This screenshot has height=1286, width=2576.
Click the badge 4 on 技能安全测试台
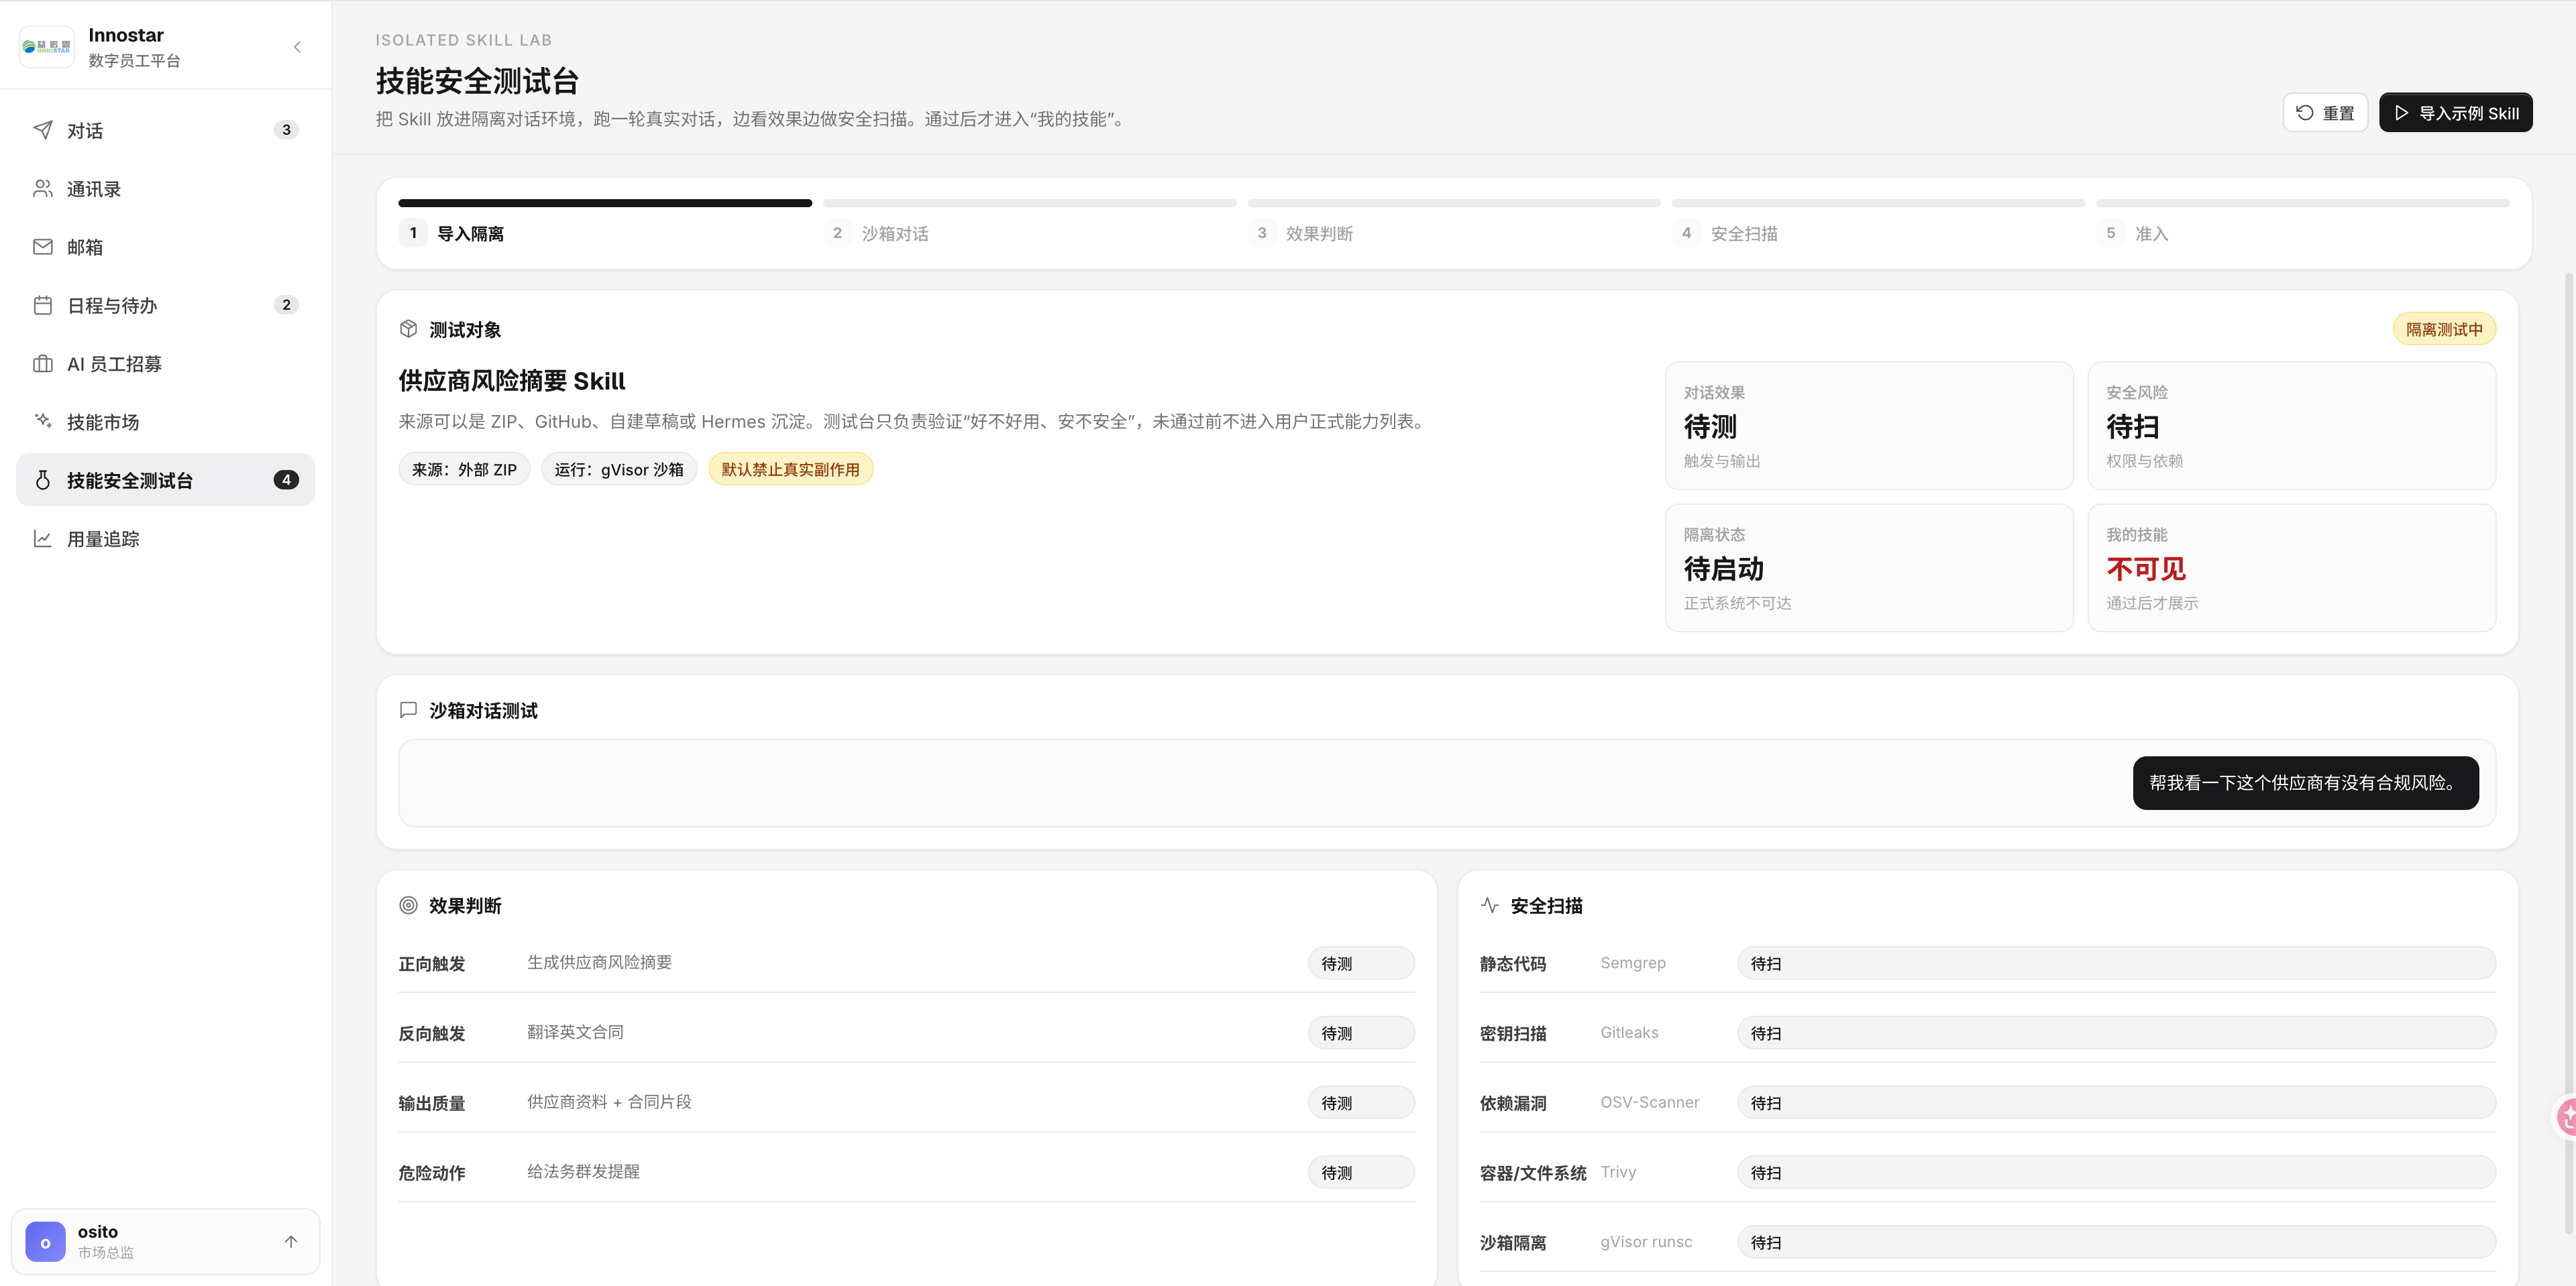286,479
